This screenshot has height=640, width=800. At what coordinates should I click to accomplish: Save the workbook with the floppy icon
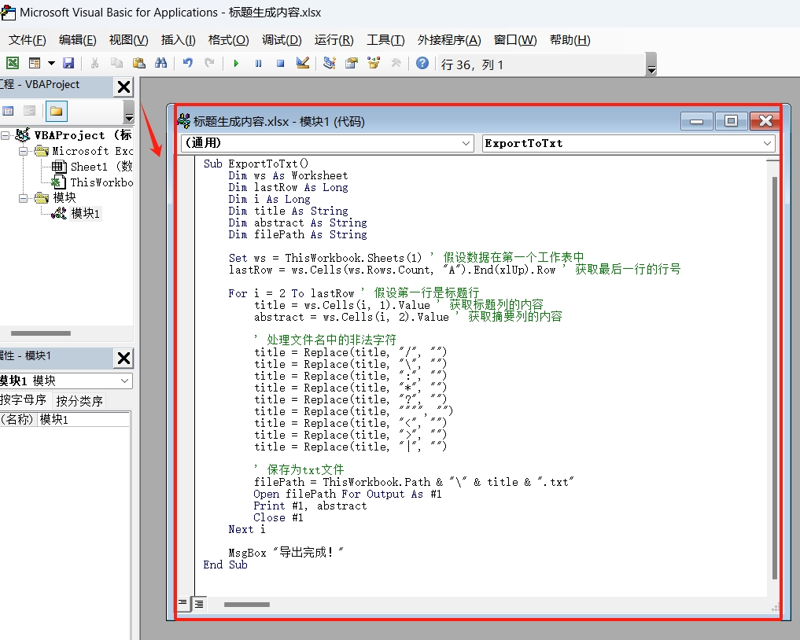coord(68,63)
